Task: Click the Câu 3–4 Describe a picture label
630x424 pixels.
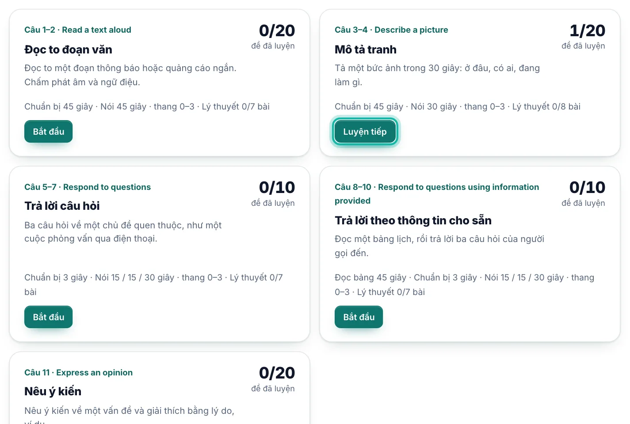Action: [x=391, y=30]
